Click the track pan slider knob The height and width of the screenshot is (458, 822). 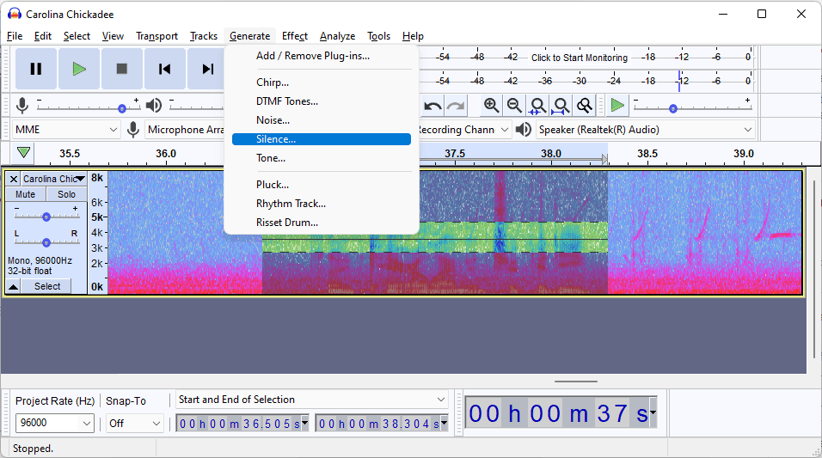click(46, 242)
